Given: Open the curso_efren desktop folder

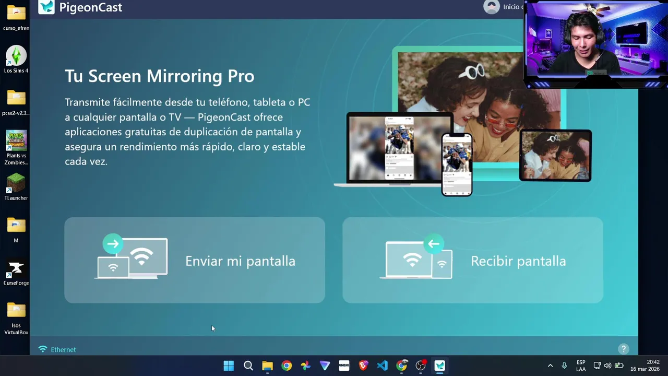Looking at the screenshot, I should pos(16,17).
